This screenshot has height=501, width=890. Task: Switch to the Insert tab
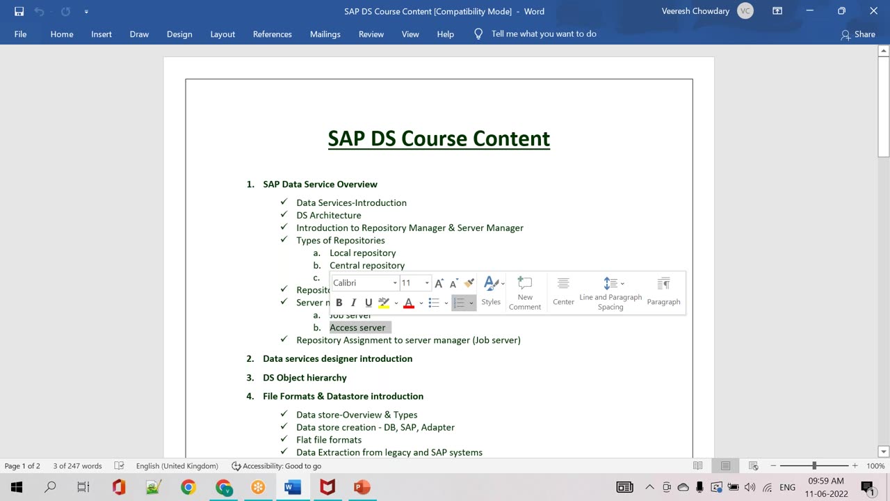pyautogui.click(x=102, y=34)
